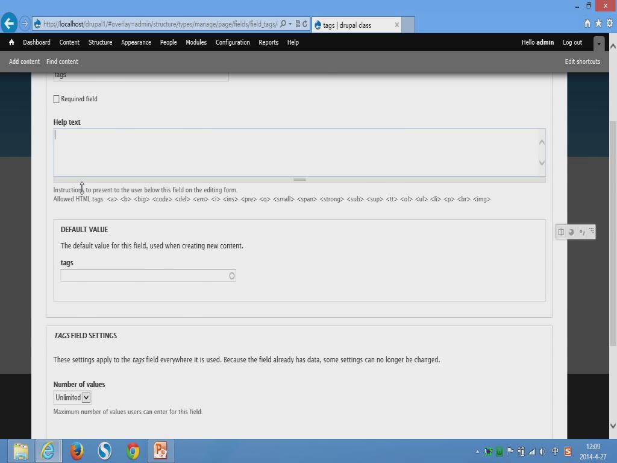Open the Dashboard admin menu
This screenshot has width=617, height=463.
37,42
